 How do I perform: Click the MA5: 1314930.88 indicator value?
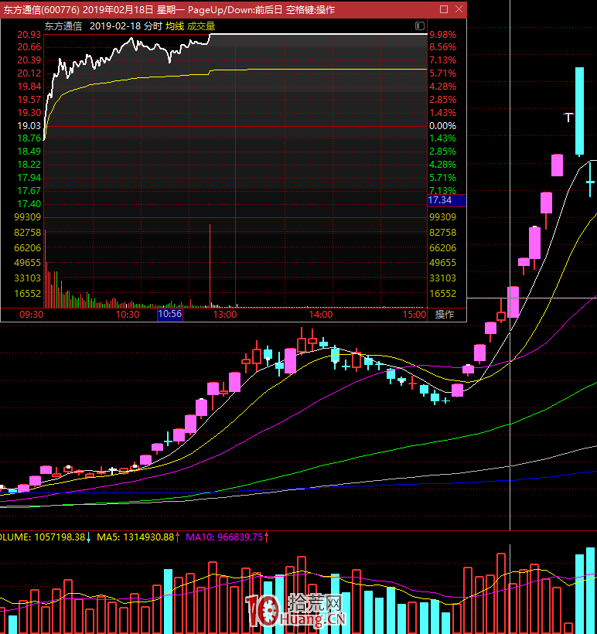coord(138,537)
